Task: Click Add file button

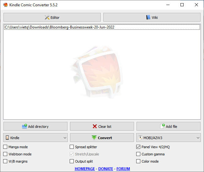Action: (x=169, y=126)
